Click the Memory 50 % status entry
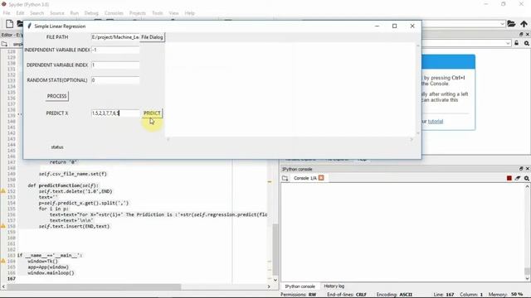531x298 pixels. coord(506,295)
